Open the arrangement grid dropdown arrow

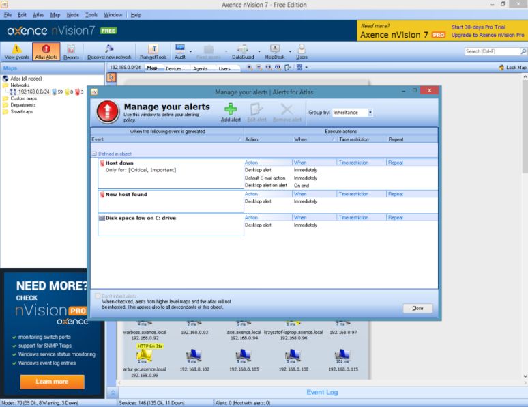(306, 68)
